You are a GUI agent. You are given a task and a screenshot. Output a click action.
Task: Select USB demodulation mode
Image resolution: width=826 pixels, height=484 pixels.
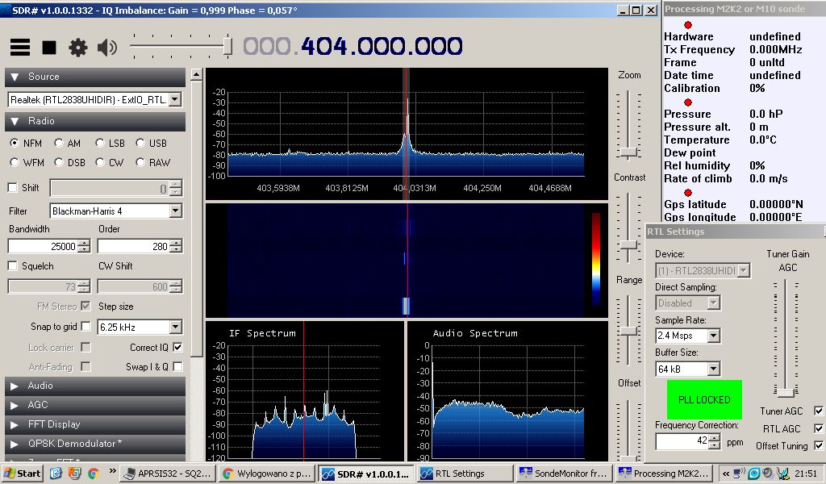pos(140,143)
